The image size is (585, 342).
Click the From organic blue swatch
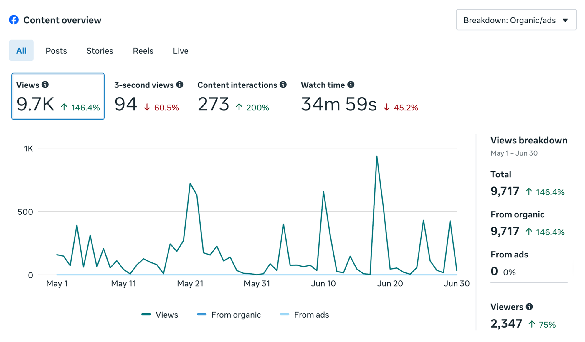202,314
